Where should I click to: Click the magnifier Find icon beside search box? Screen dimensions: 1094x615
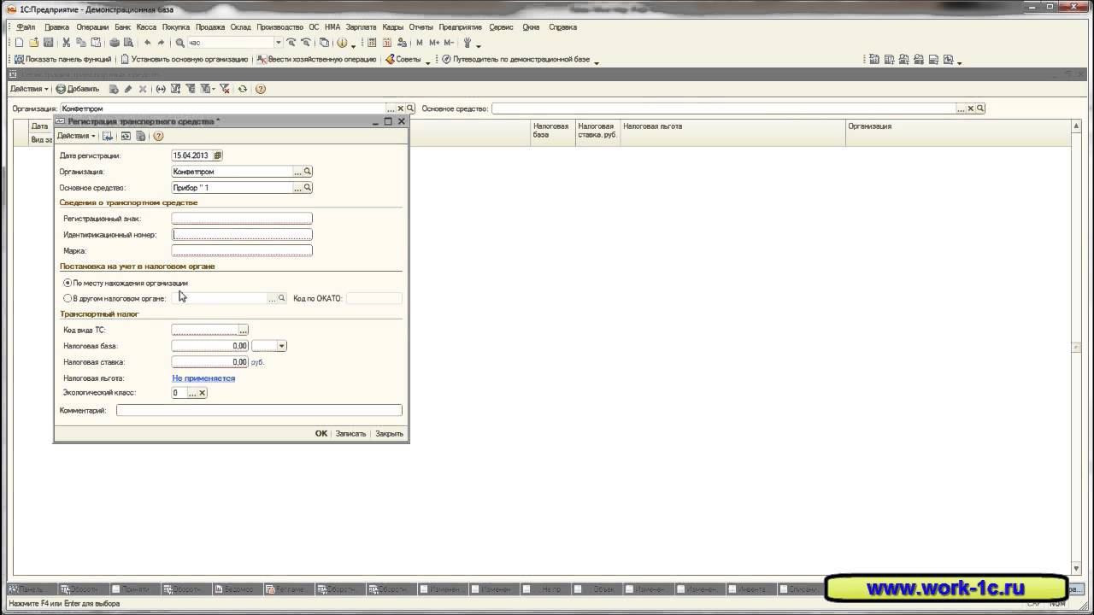[x=180, y=43]
